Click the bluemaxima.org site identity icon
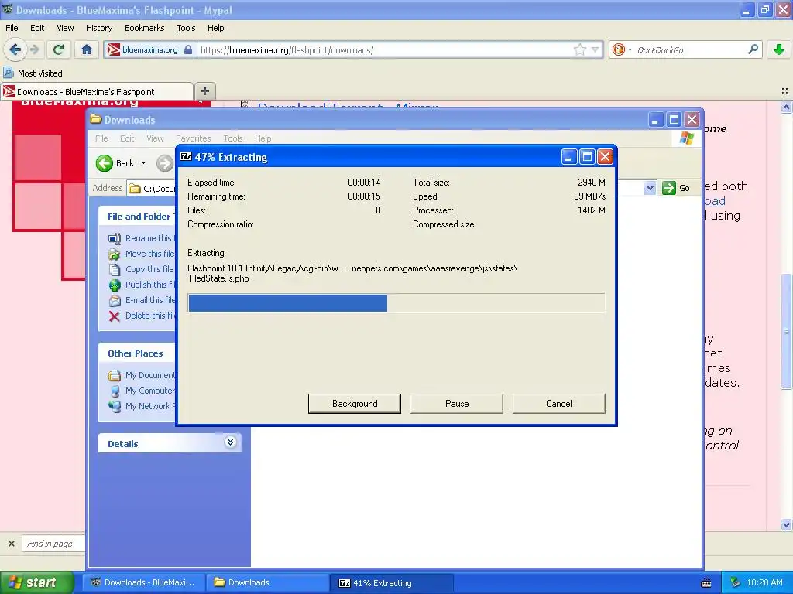The image size is (793, 594). pos(114,49)
